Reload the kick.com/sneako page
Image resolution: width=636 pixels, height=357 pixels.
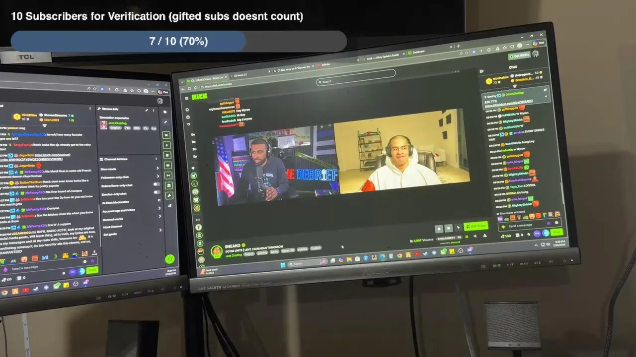[189, 88]
